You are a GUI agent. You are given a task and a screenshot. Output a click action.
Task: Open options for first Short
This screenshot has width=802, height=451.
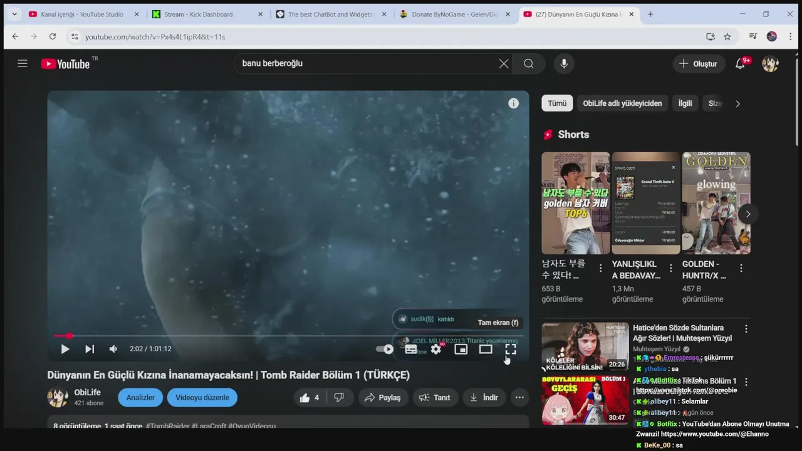tap(600, 268)
